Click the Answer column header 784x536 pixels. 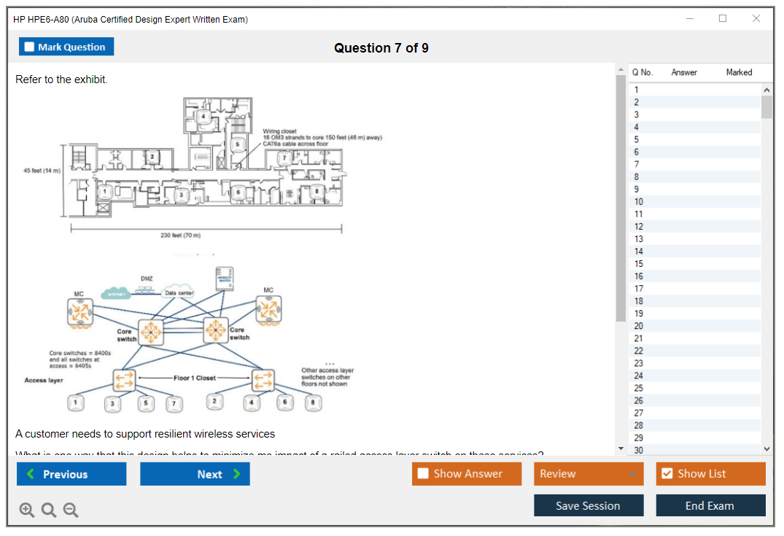pos(684,72)
